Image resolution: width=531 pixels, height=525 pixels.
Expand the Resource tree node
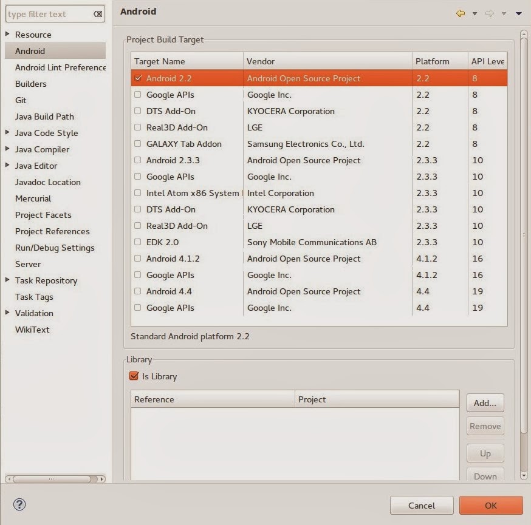pyautogui.click(x=7, y=35)
